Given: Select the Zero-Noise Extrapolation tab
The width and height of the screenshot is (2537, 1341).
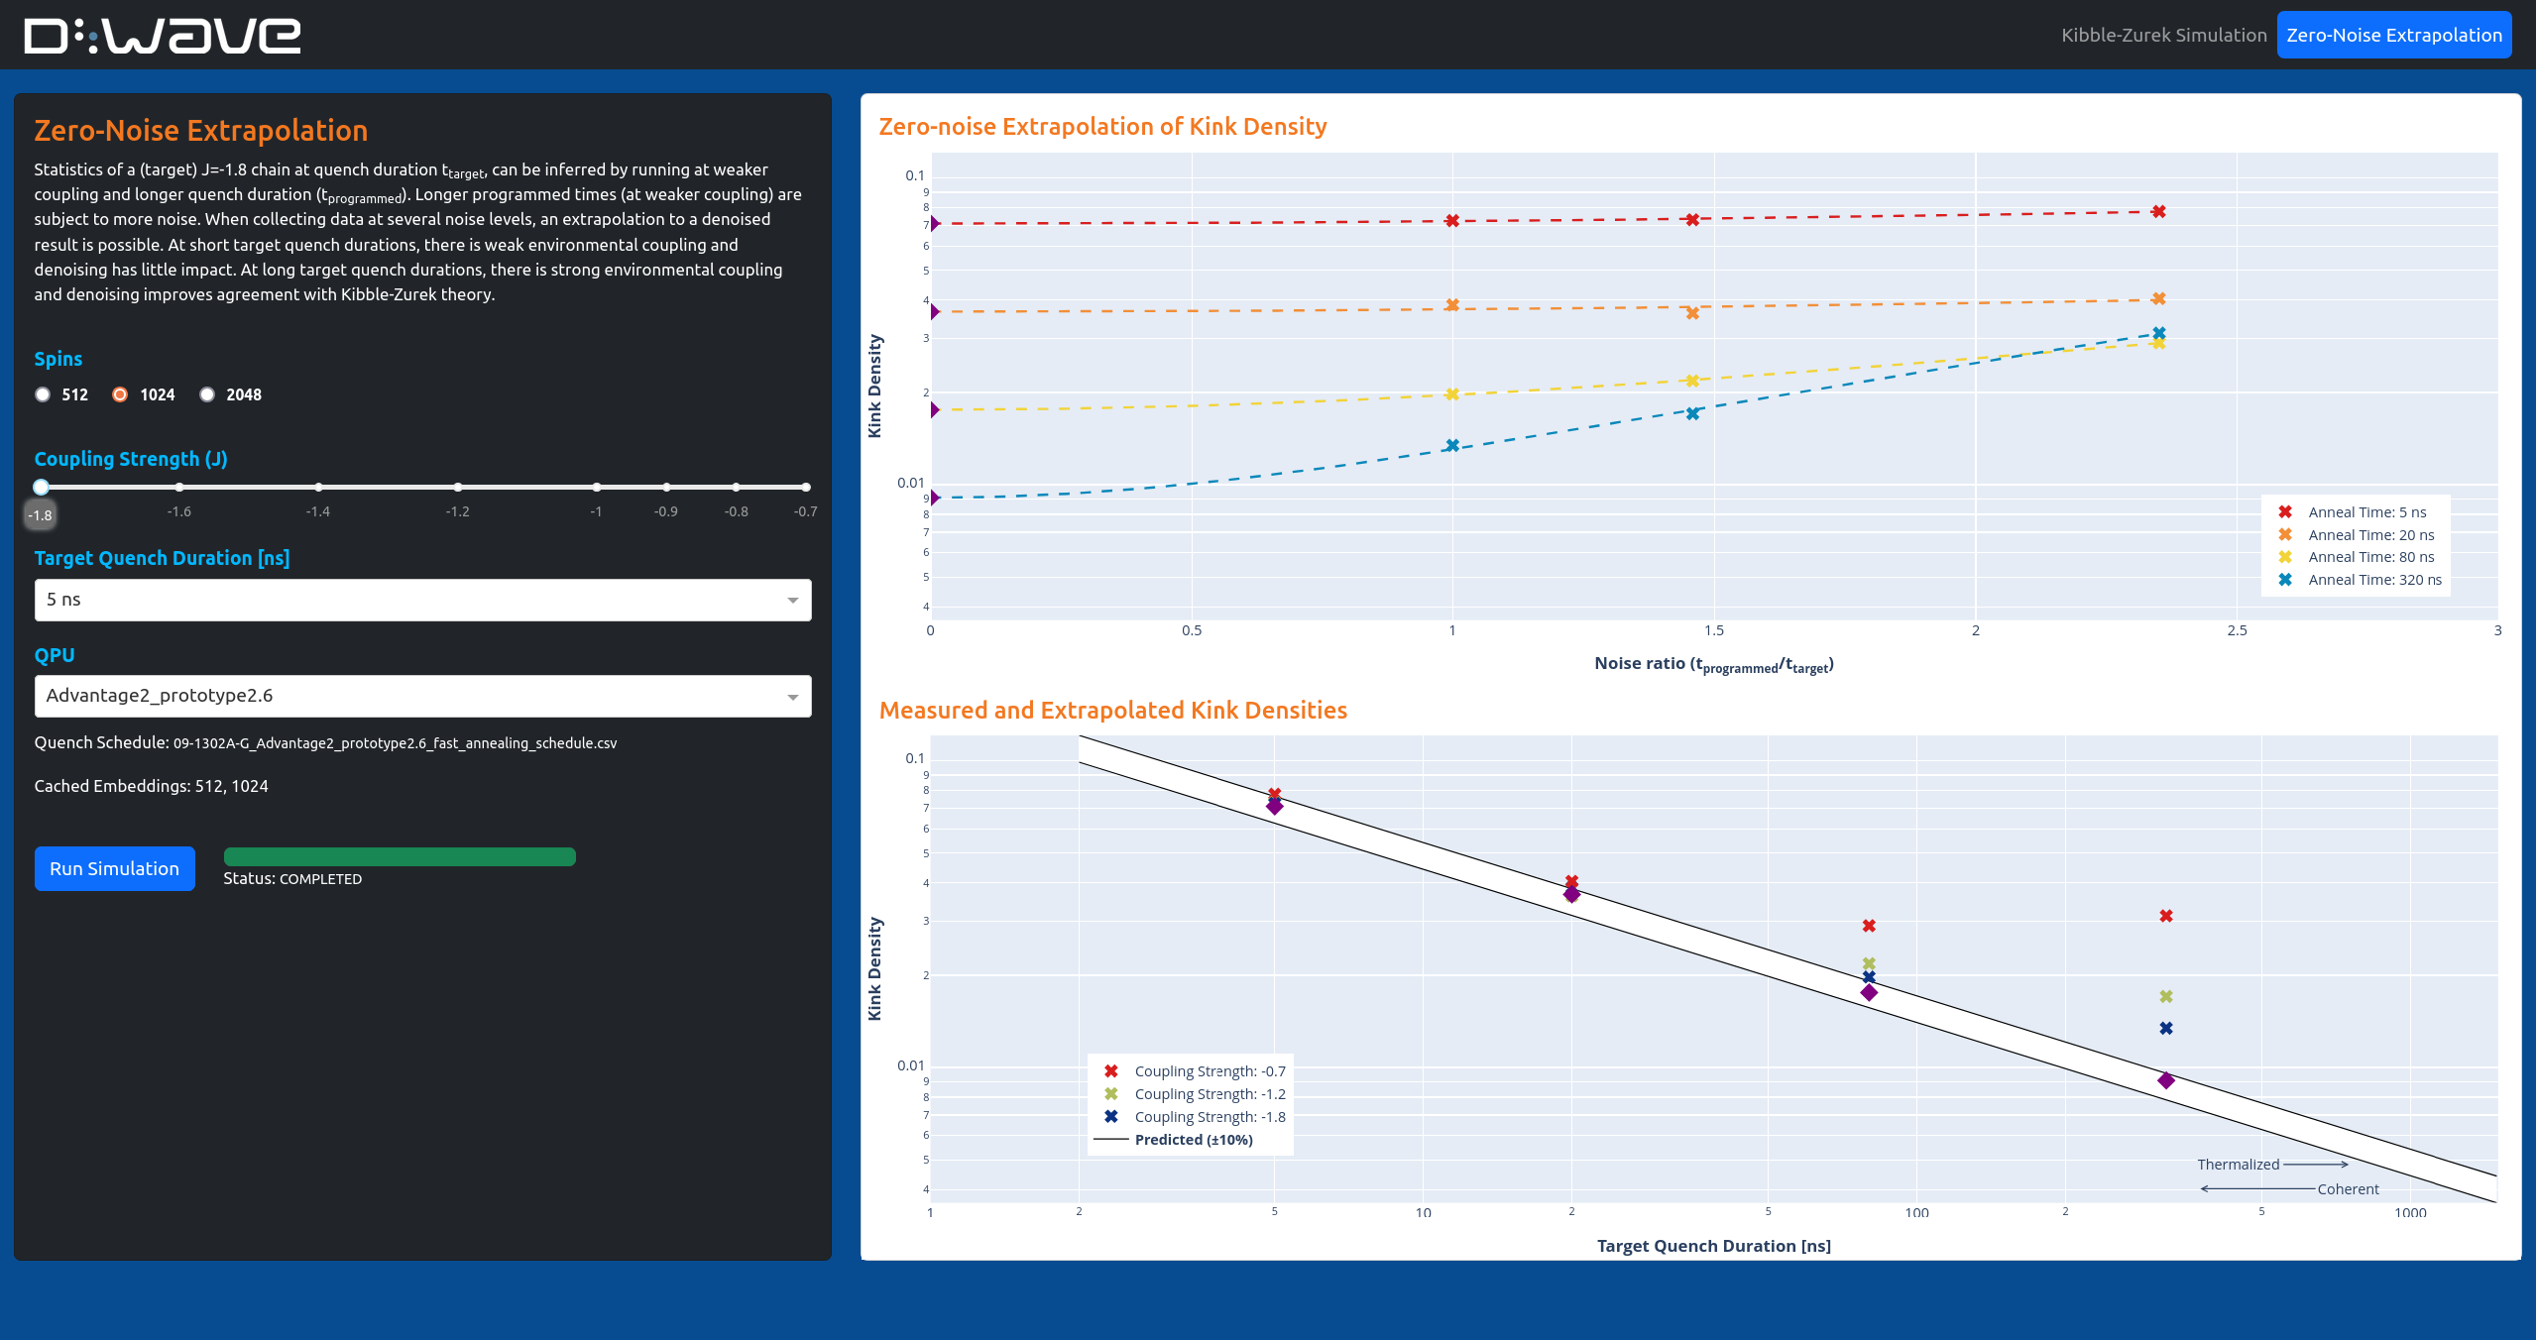Looking at the screenshot, I should coord(2394,34).
